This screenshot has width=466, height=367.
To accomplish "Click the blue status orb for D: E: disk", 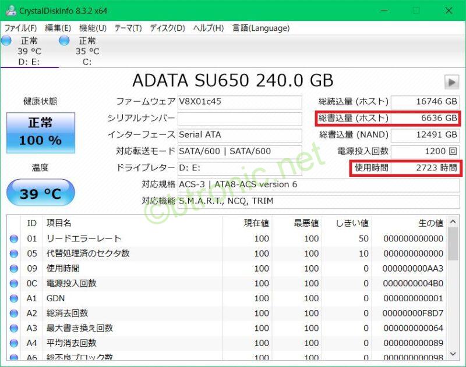I will (6, 41).
